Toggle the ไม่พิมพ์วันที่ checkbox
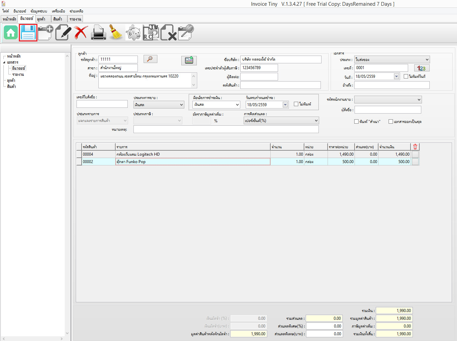Screen dimensions: 457x341 point(406,76)
